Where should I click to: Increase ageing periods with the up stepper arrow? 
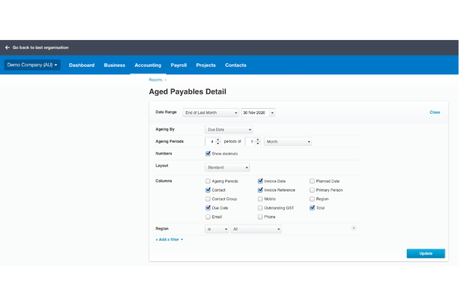tap(218, 140)
